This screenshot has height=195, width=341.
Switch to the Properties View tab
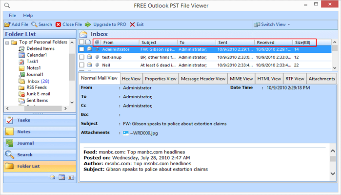[160, 79]
